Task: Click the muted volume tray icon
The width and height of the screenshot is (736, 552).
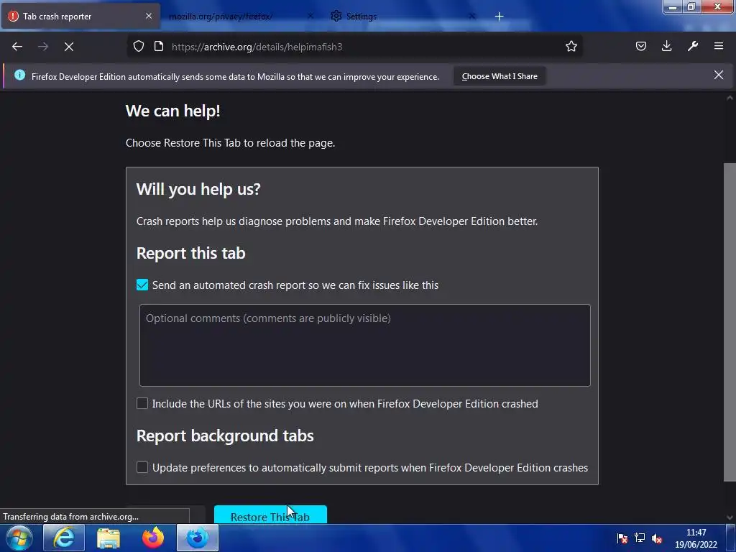Action: pos(657,538)
